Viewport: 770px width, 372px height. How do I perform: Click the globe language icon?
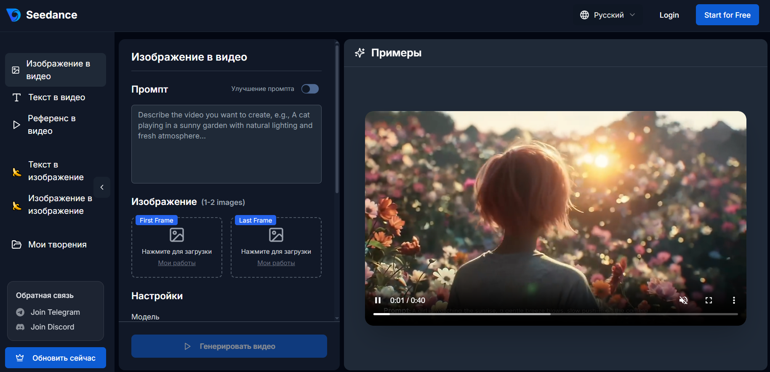pyautogui.click(x=584, y=15)
